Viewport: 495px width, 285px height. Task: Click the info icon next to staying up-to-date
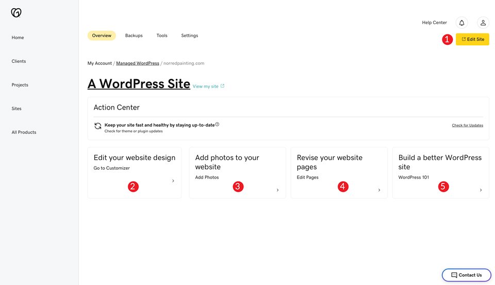(217, 124)
